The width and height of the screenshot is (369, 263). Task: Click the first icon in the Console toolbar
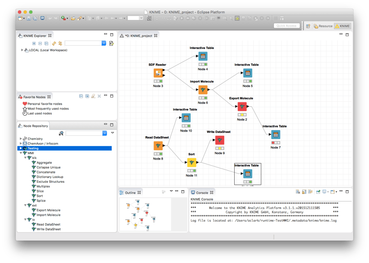tap(298, 192)
